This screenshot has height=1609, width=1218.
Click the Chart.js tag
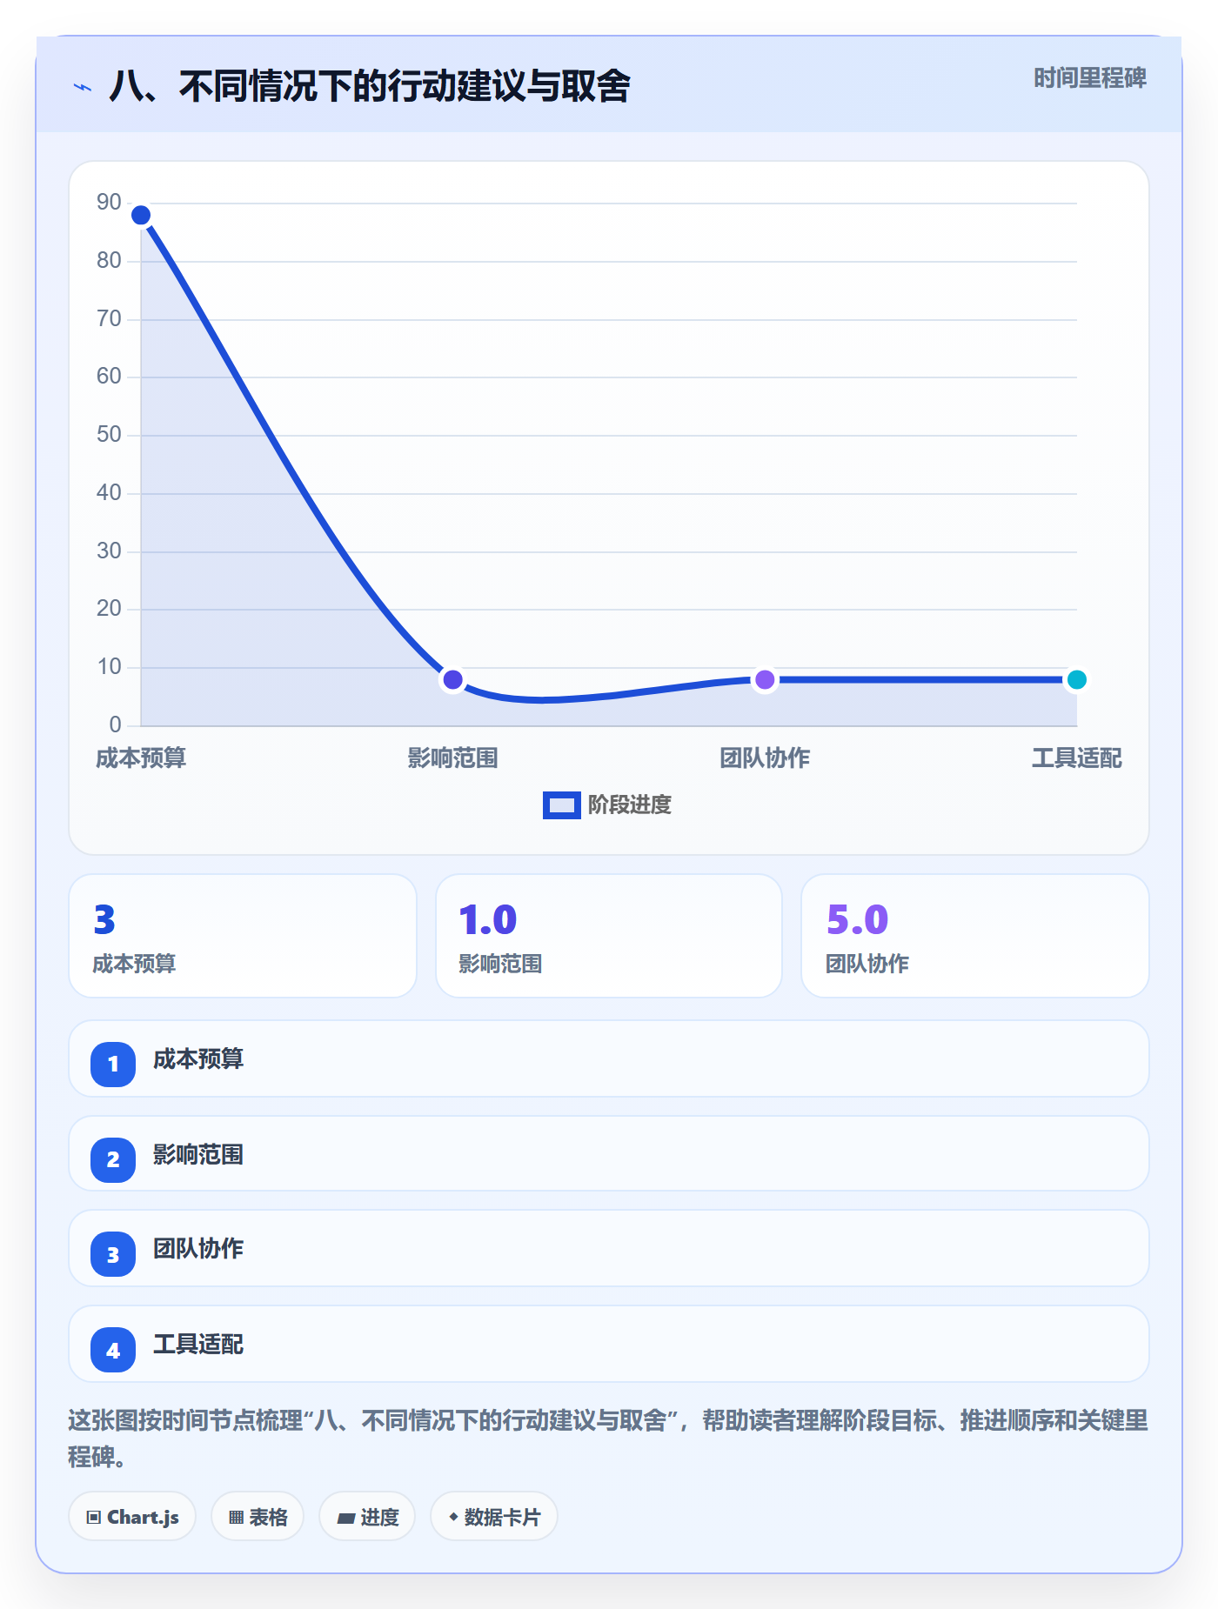132,1517
